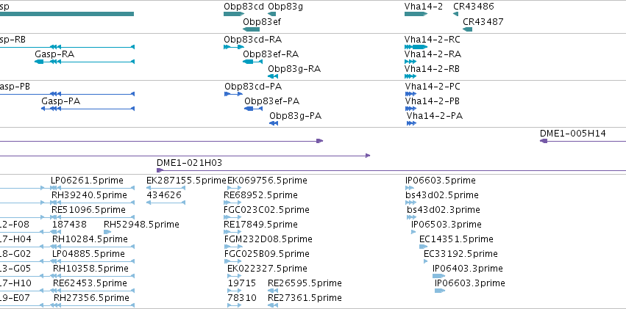Select the CR43487 gene glyph
Screen dimensions: 626x309
pyautogui.click(x=468, y=29)
